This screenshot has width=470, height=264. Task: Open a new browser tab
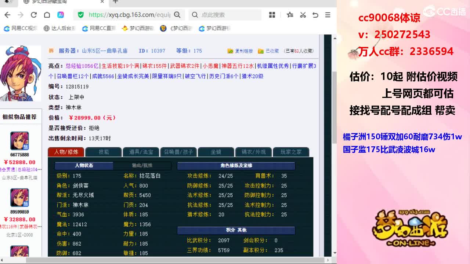(115, 2)
